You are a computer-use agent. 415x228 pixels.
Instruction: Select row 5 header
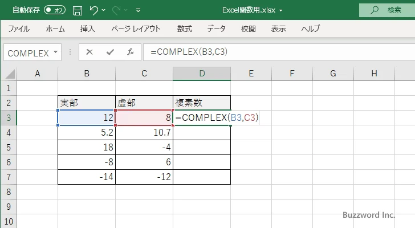click(x=9, y=147)
